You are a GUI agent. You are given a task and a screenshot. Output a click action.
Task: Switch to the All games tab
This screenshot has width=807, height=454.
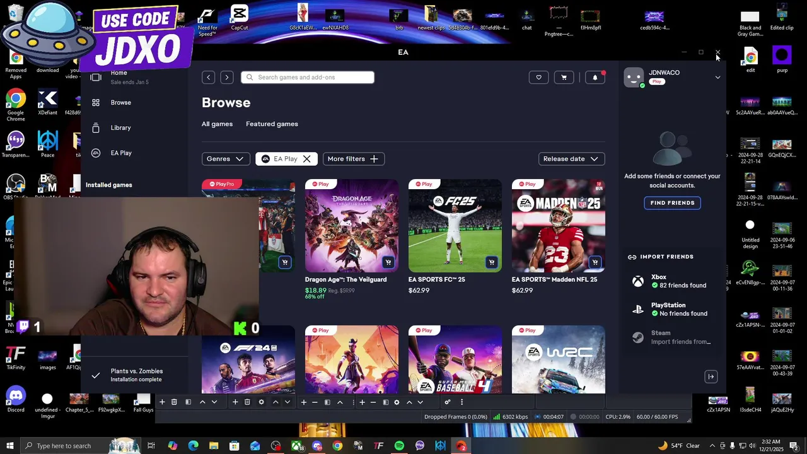(217, 124)
